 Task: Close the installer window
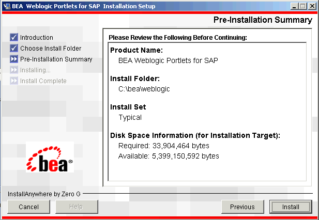312,6
